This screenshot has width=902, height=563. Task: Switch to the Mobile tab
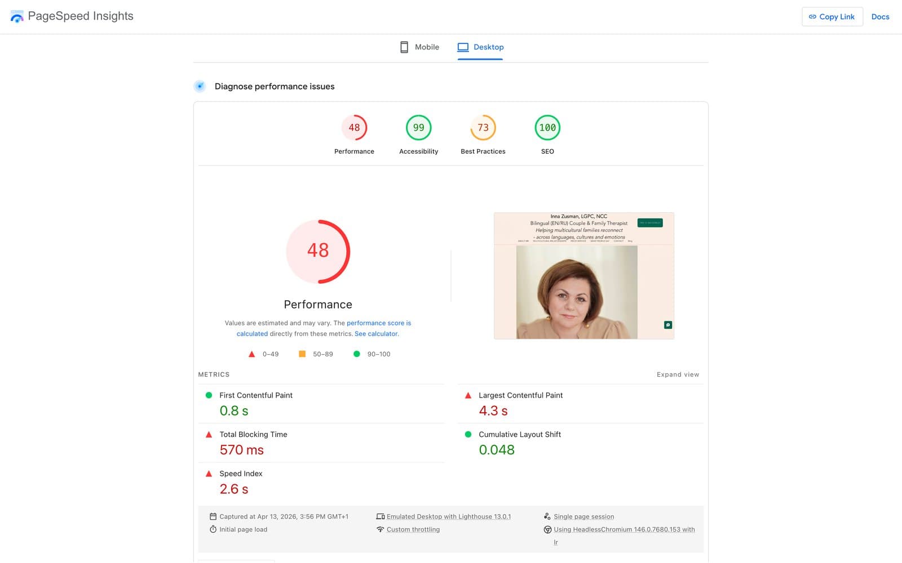[x=419, y=47]
